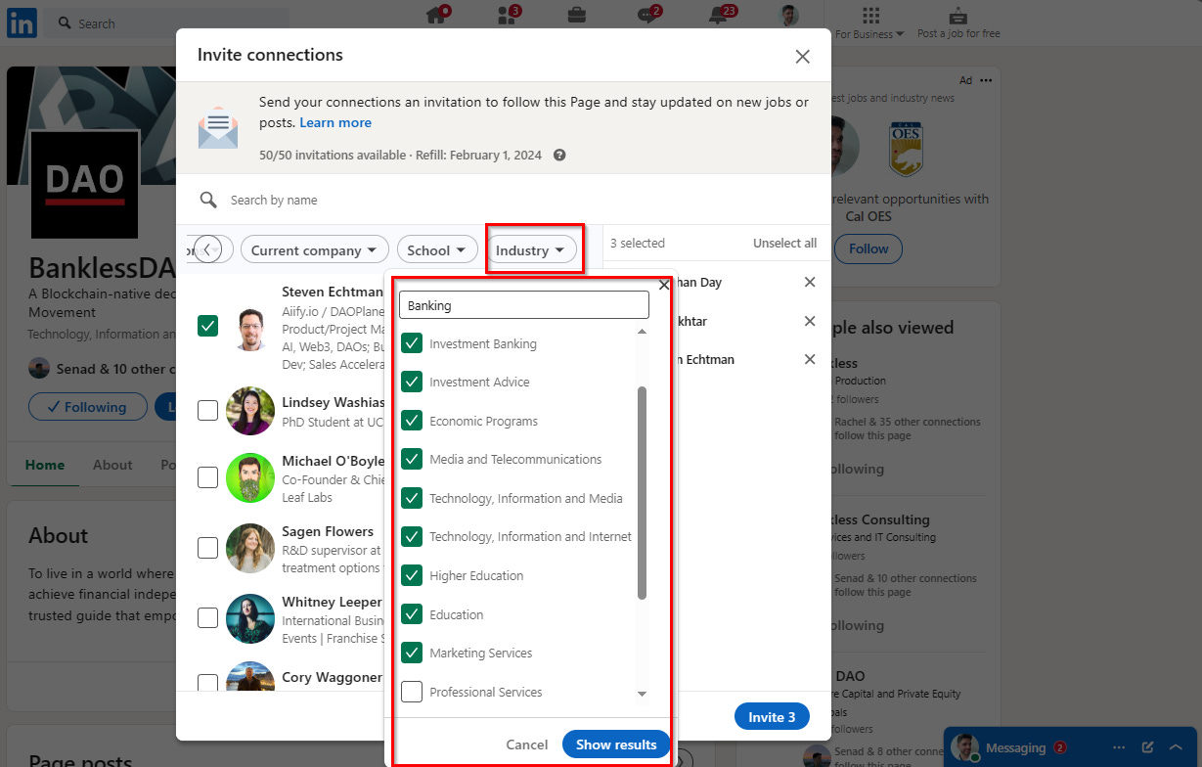Uncheck Investment Banking industry
The width and height of the screenshot is (1202, 767).
coord(412,343)
